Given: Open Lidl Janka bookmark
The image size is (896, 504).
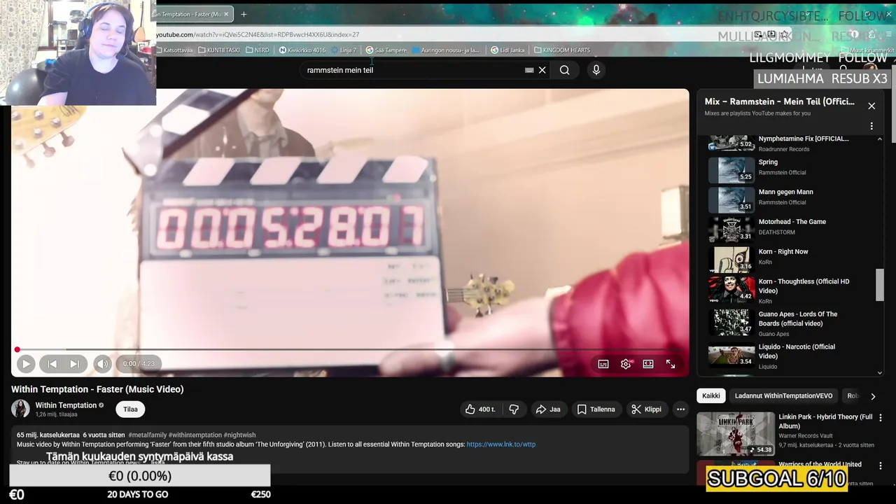Looking at the screenshot, I should point(507,50).
